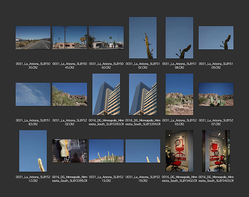The width and height of the screenshot is (249, 197).
Task: Click the Minneapolis filename ending SL8Y3402.CR
Action: coord(180,179)
